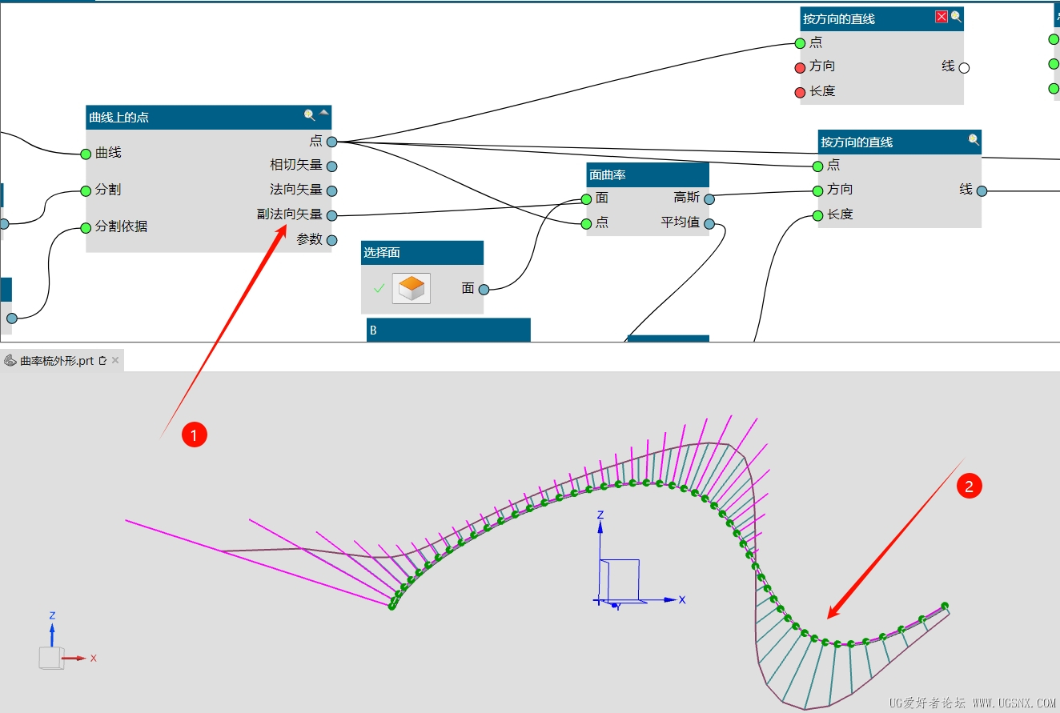The image size is (1060, 713).
Task: Click the red X on top 按方向的直线 node
Action: point(942,17)
